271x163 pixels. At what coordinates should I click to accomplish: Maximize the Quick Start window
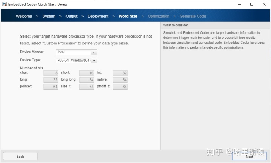point(252,4)
